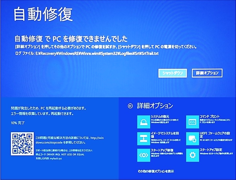
Task: Click 自動修復でPCを修復できませんでした heading
Action: click(71, 39)
